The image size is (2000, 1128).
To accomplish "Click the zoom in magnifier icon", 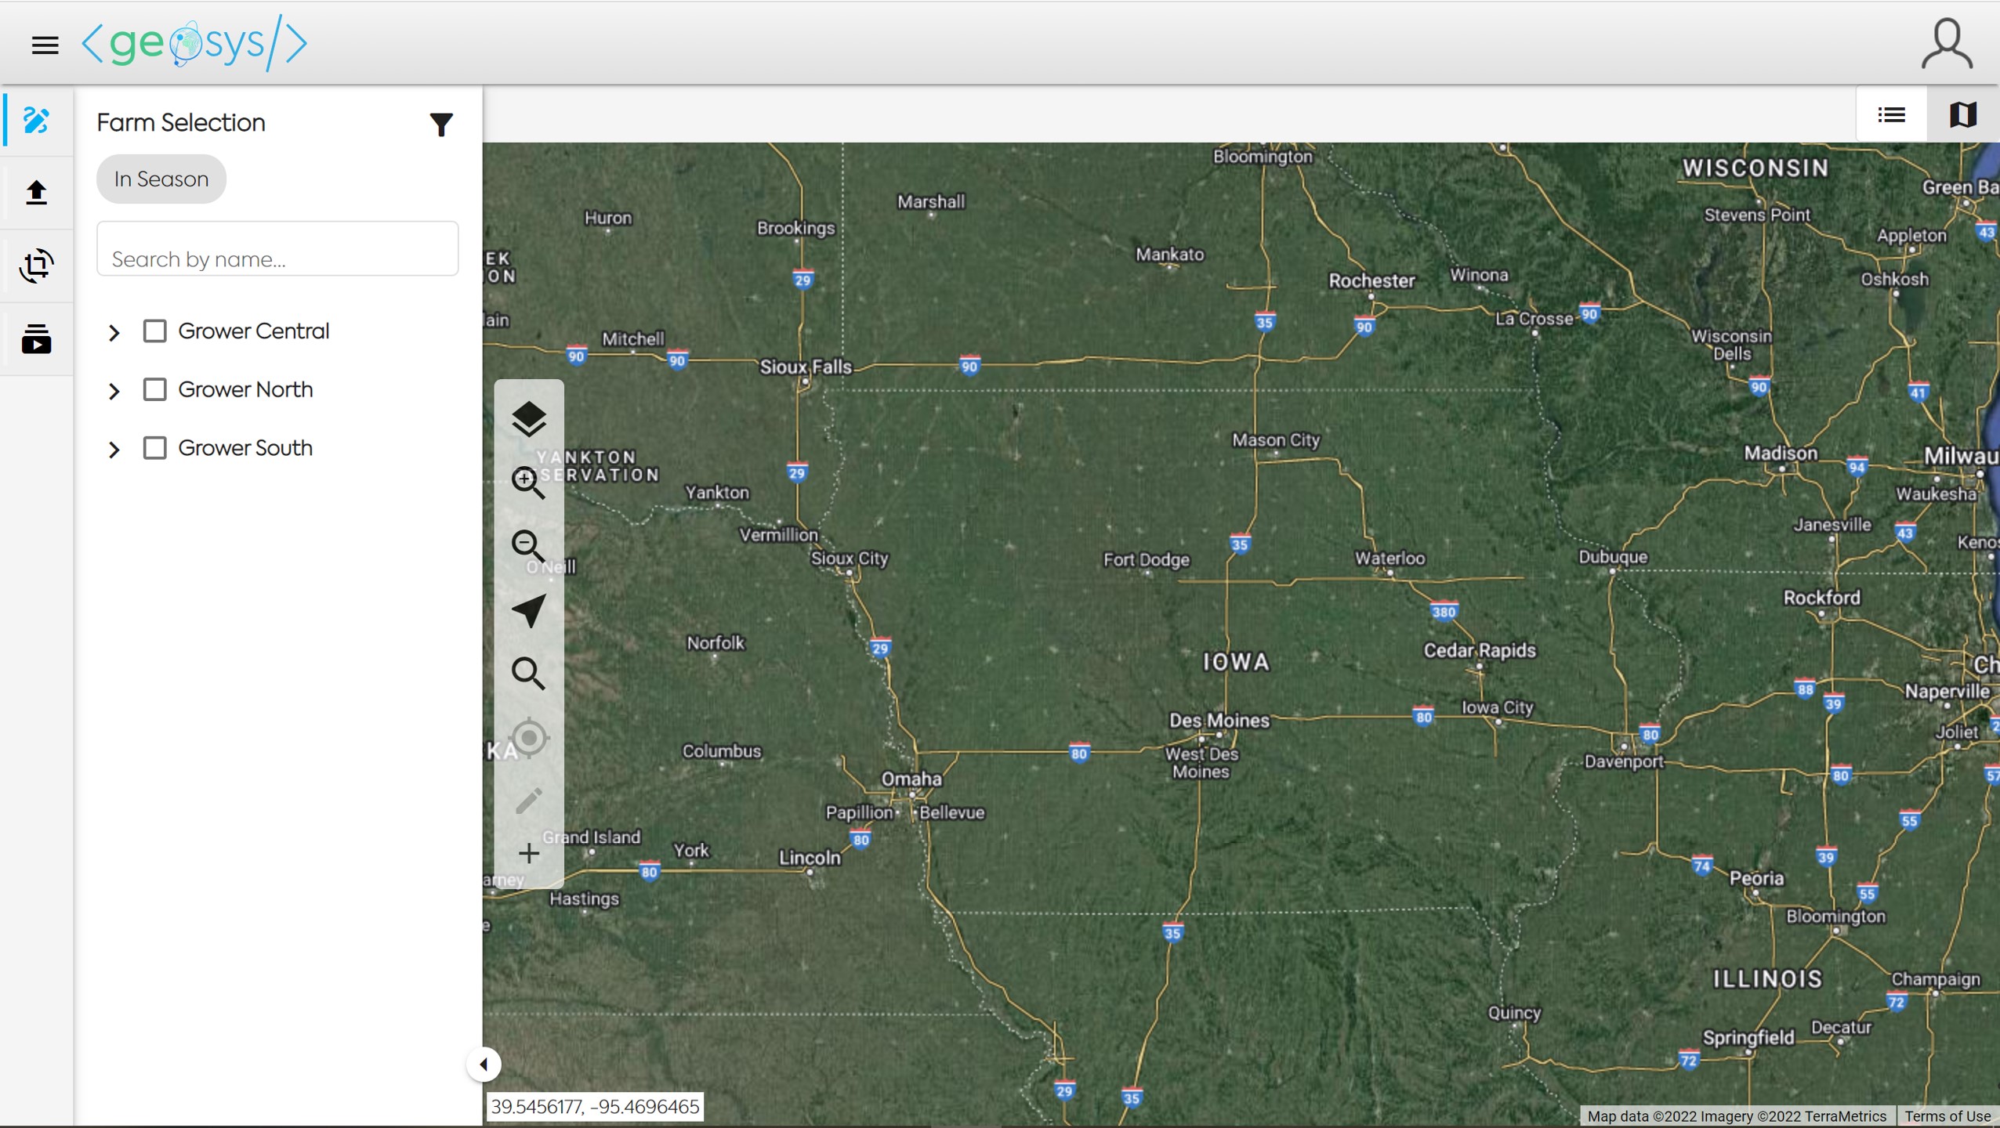I will coord(528,483).
